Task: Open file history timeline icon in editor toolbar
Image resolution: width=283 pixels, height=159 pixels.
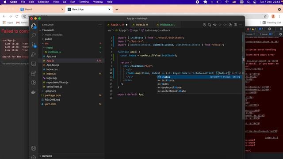Action: [x=204, y=25]
